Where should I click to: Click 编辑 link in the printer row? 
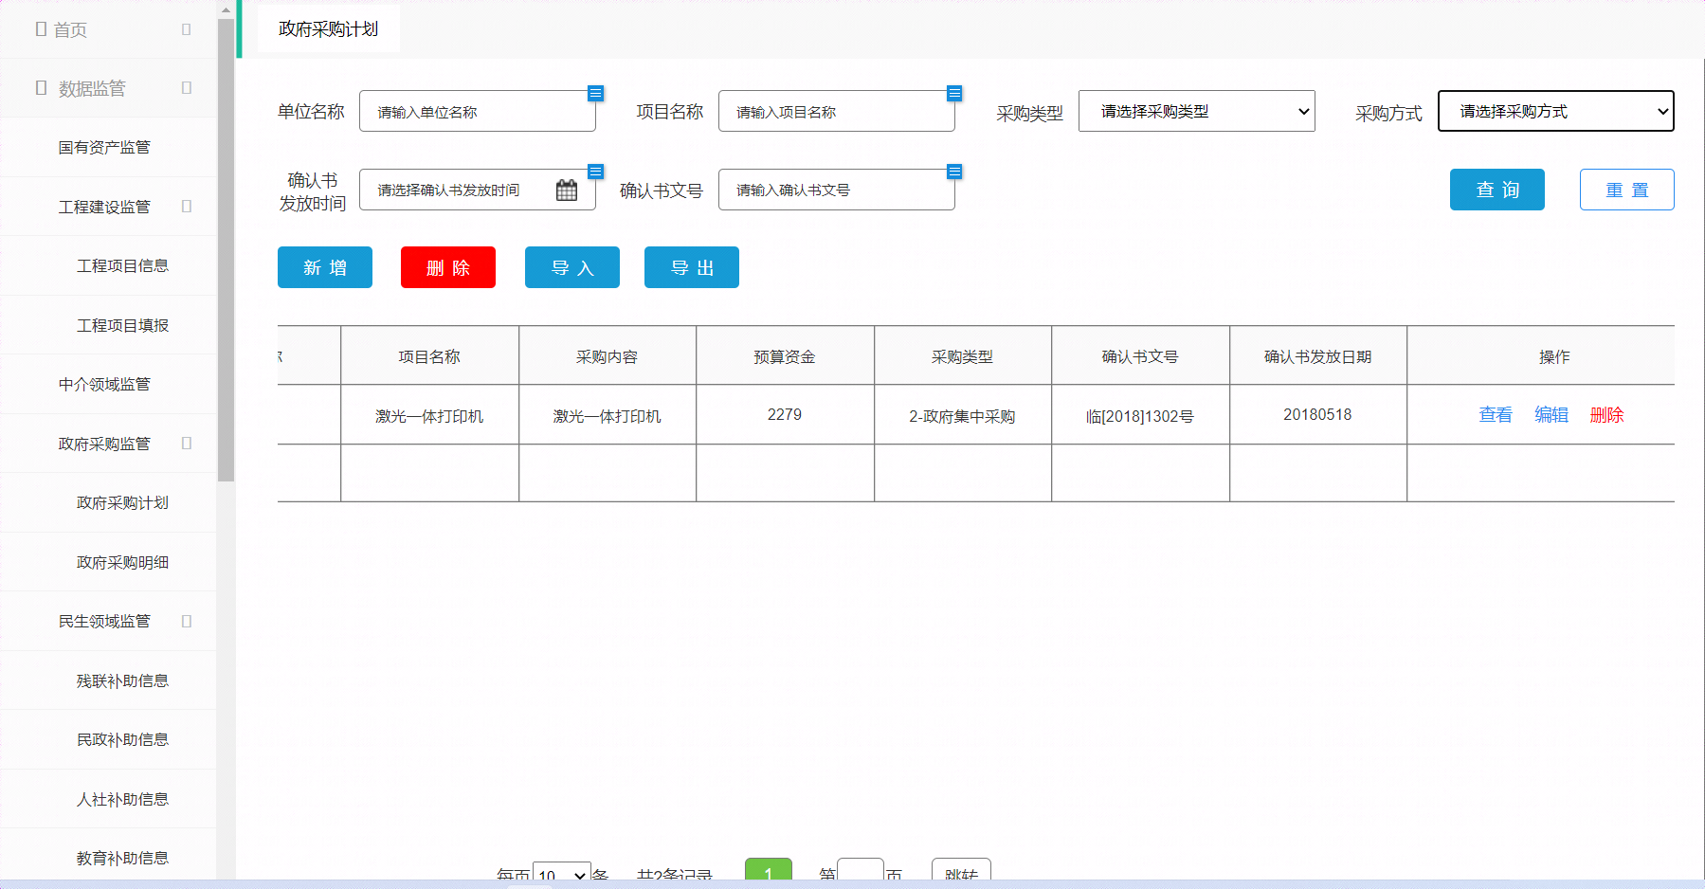point(1551,415)
